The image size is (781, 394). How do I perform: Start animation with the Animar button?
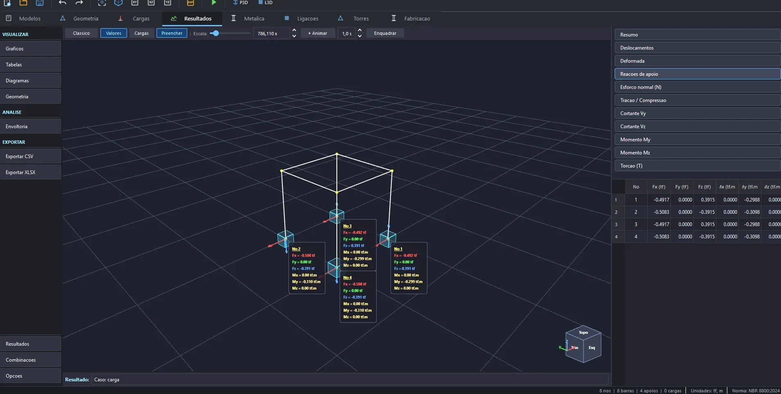(318, 33)
